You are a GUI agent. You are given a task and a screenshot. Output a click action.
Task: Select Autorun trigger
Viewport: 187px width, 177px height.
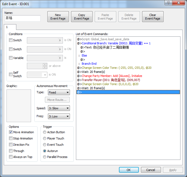45,151
